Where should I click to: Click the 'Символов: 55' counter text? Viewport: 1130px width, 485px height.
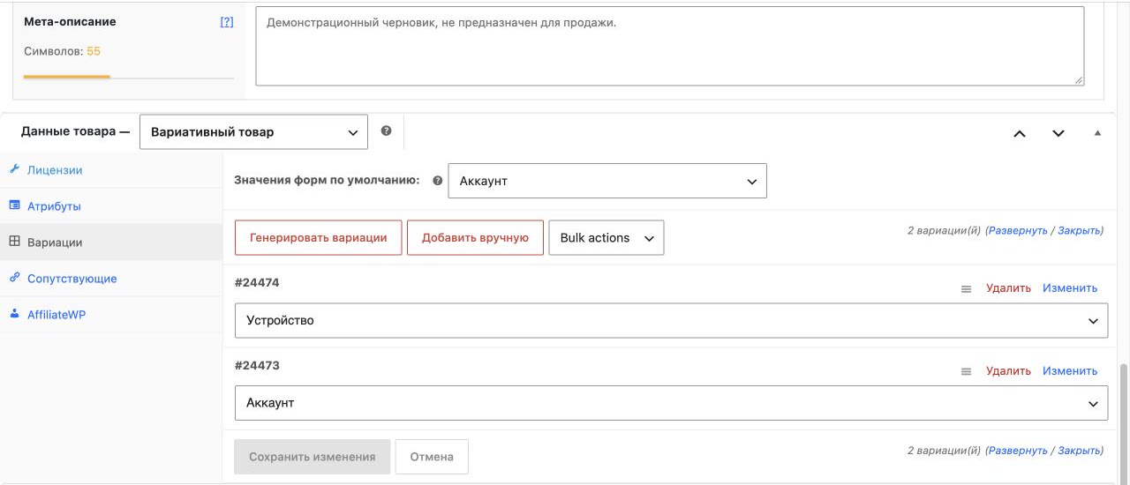tap(62, 51)
